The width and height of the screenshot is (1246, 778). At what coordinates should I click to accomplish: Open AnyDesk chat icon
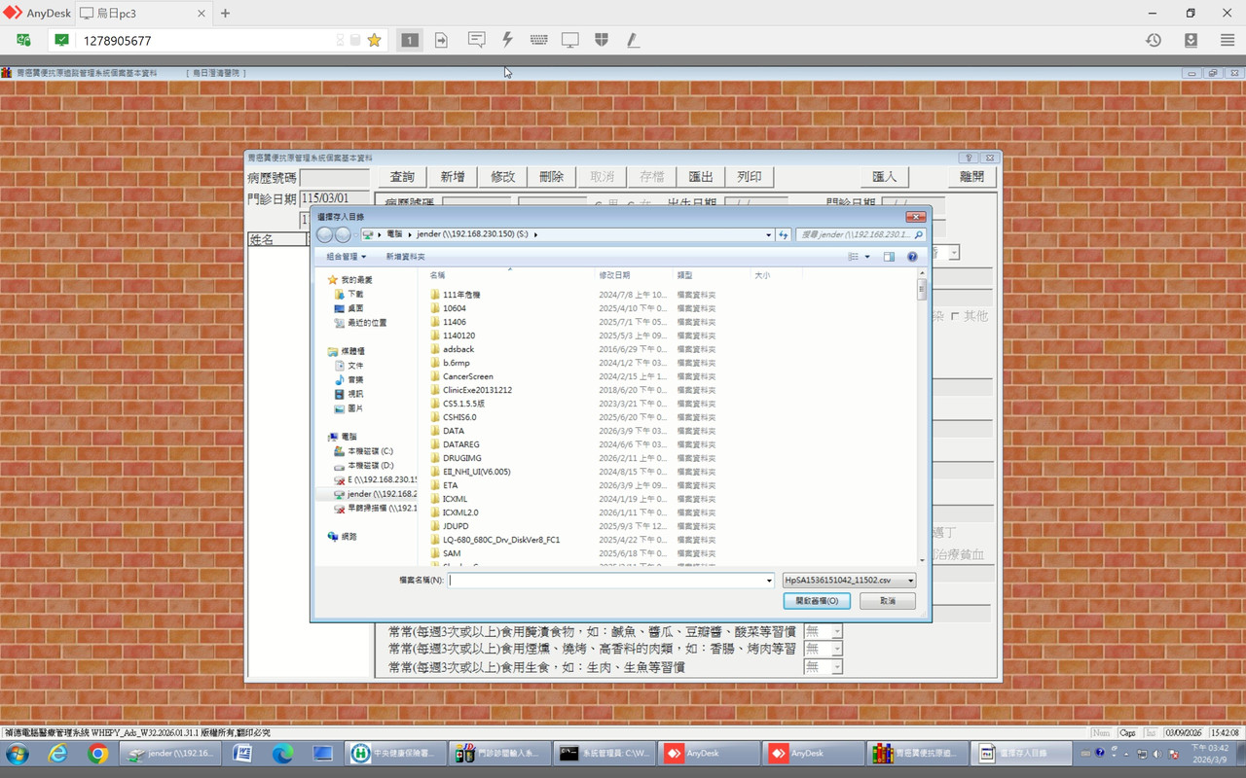476,40
